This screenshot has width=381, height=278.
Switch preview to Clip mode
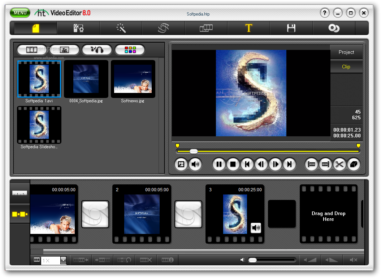coord(346,67)
